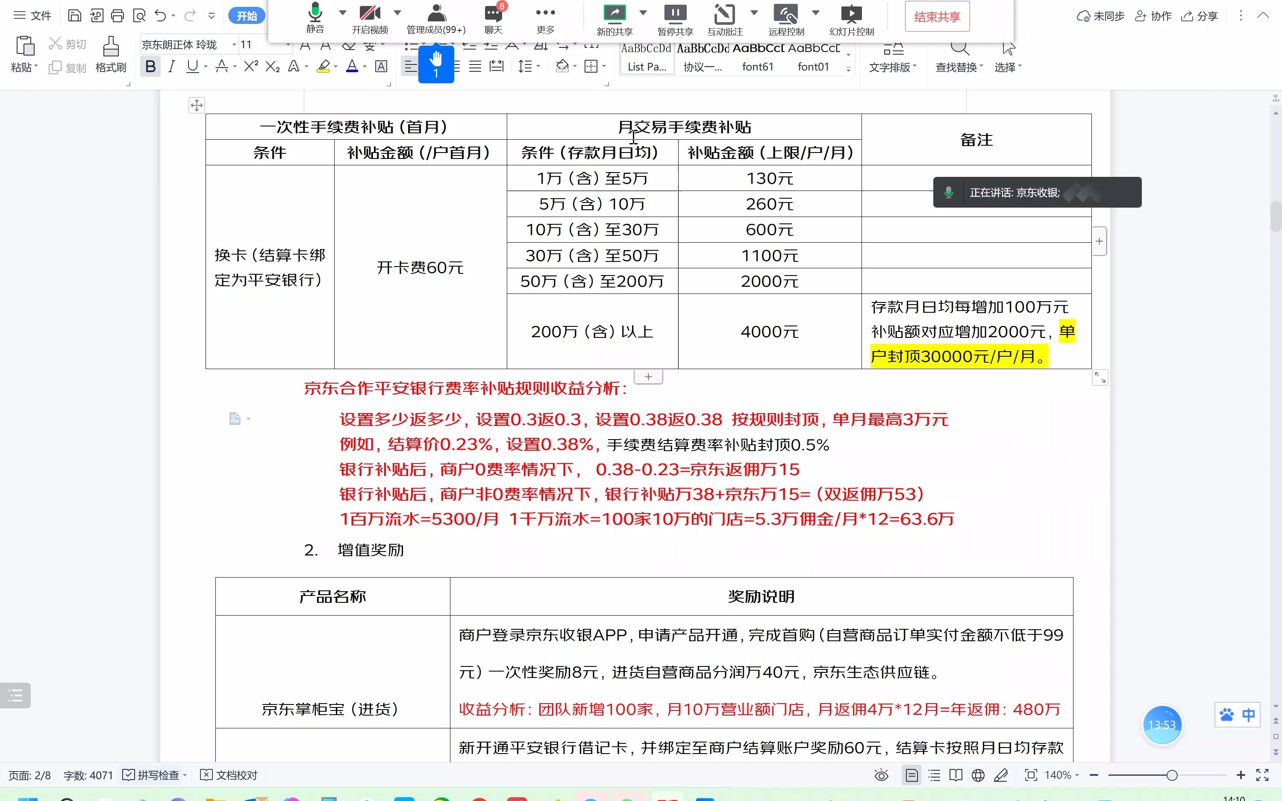Expand the styles gallery list
This screenshot has width=1282, height=801.
coord(848,69)
